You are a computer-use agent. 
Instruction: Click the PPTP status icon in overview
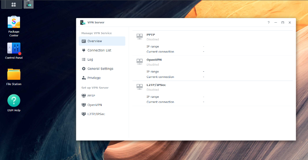[140, 36]
